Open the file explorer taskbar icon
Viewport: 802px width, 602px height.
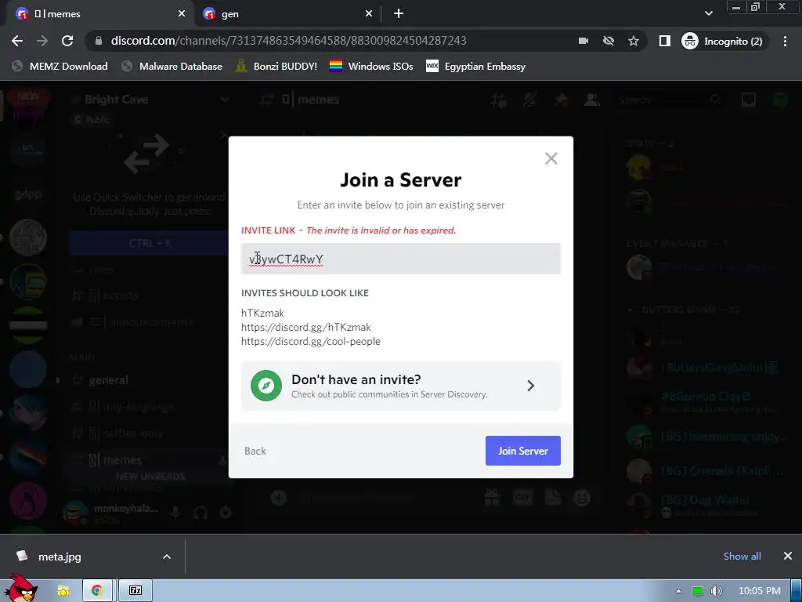[63, 591]
